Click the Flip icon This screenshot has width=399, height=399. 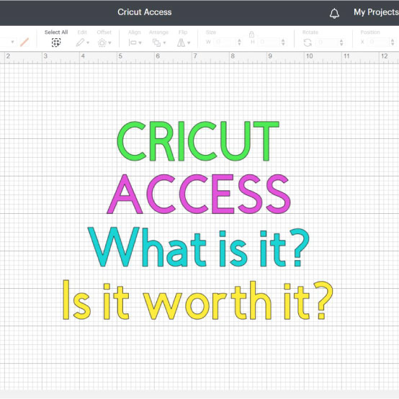pos(181,42)
